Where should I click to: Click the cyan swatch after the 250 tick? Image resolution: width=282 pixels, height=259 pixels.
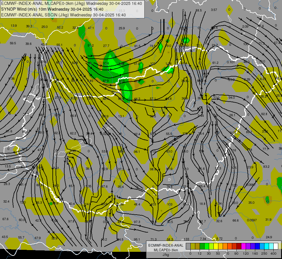[266, 246]
